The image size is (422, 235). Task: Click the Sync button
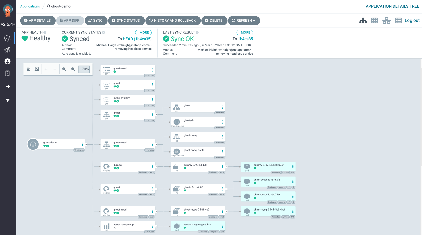point(96,21)
